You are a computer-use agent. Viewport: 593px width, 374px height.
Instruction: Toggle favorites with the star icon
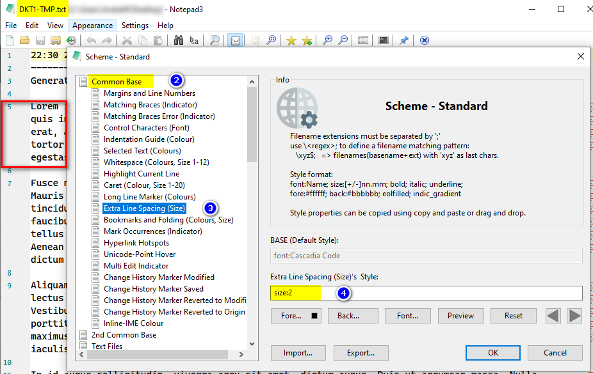(291, 40)
